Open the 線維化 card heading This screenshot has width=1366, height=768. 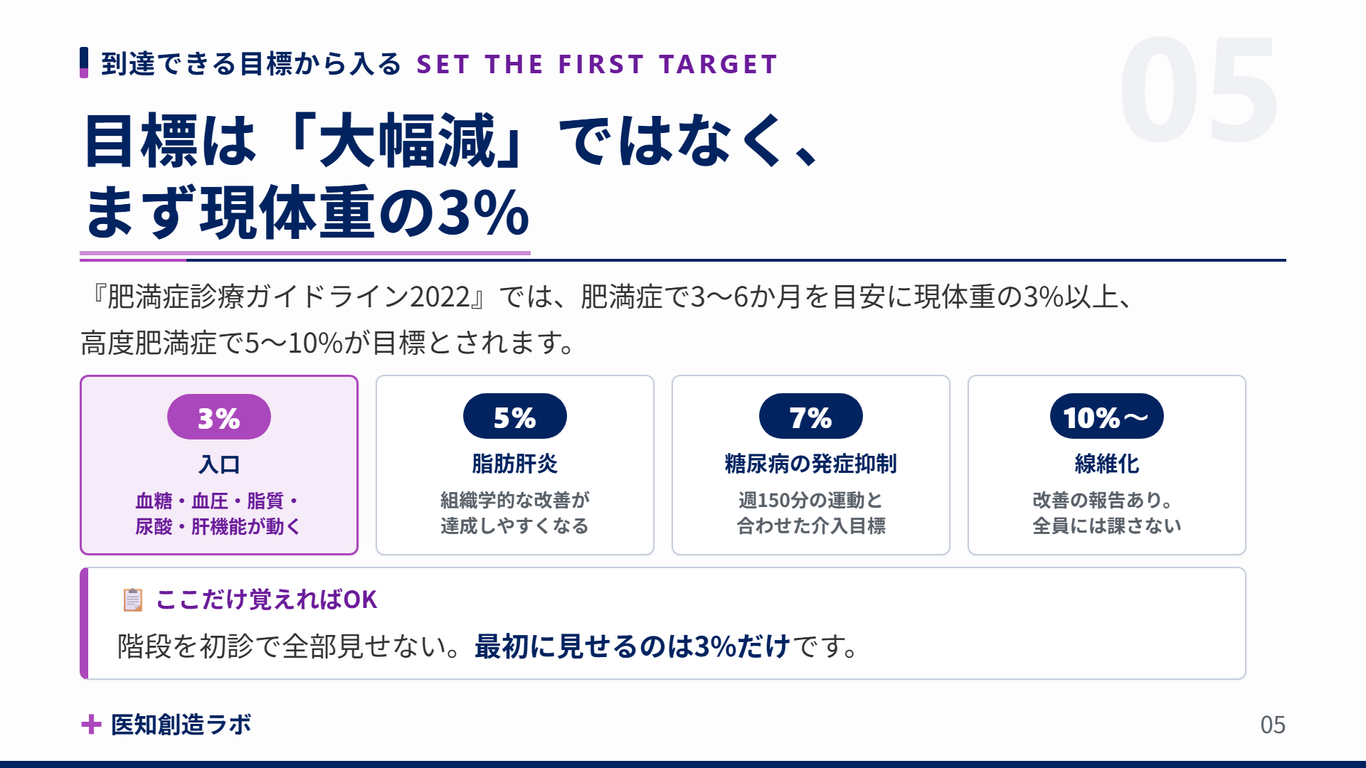1107,464
